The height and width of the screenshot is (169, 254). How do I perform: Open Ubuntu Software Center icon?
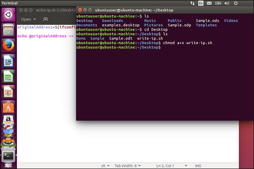pos(8,107)
